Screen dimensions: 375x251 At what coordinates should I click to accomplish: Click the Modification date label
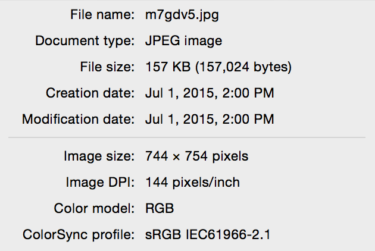coord(78,119)
